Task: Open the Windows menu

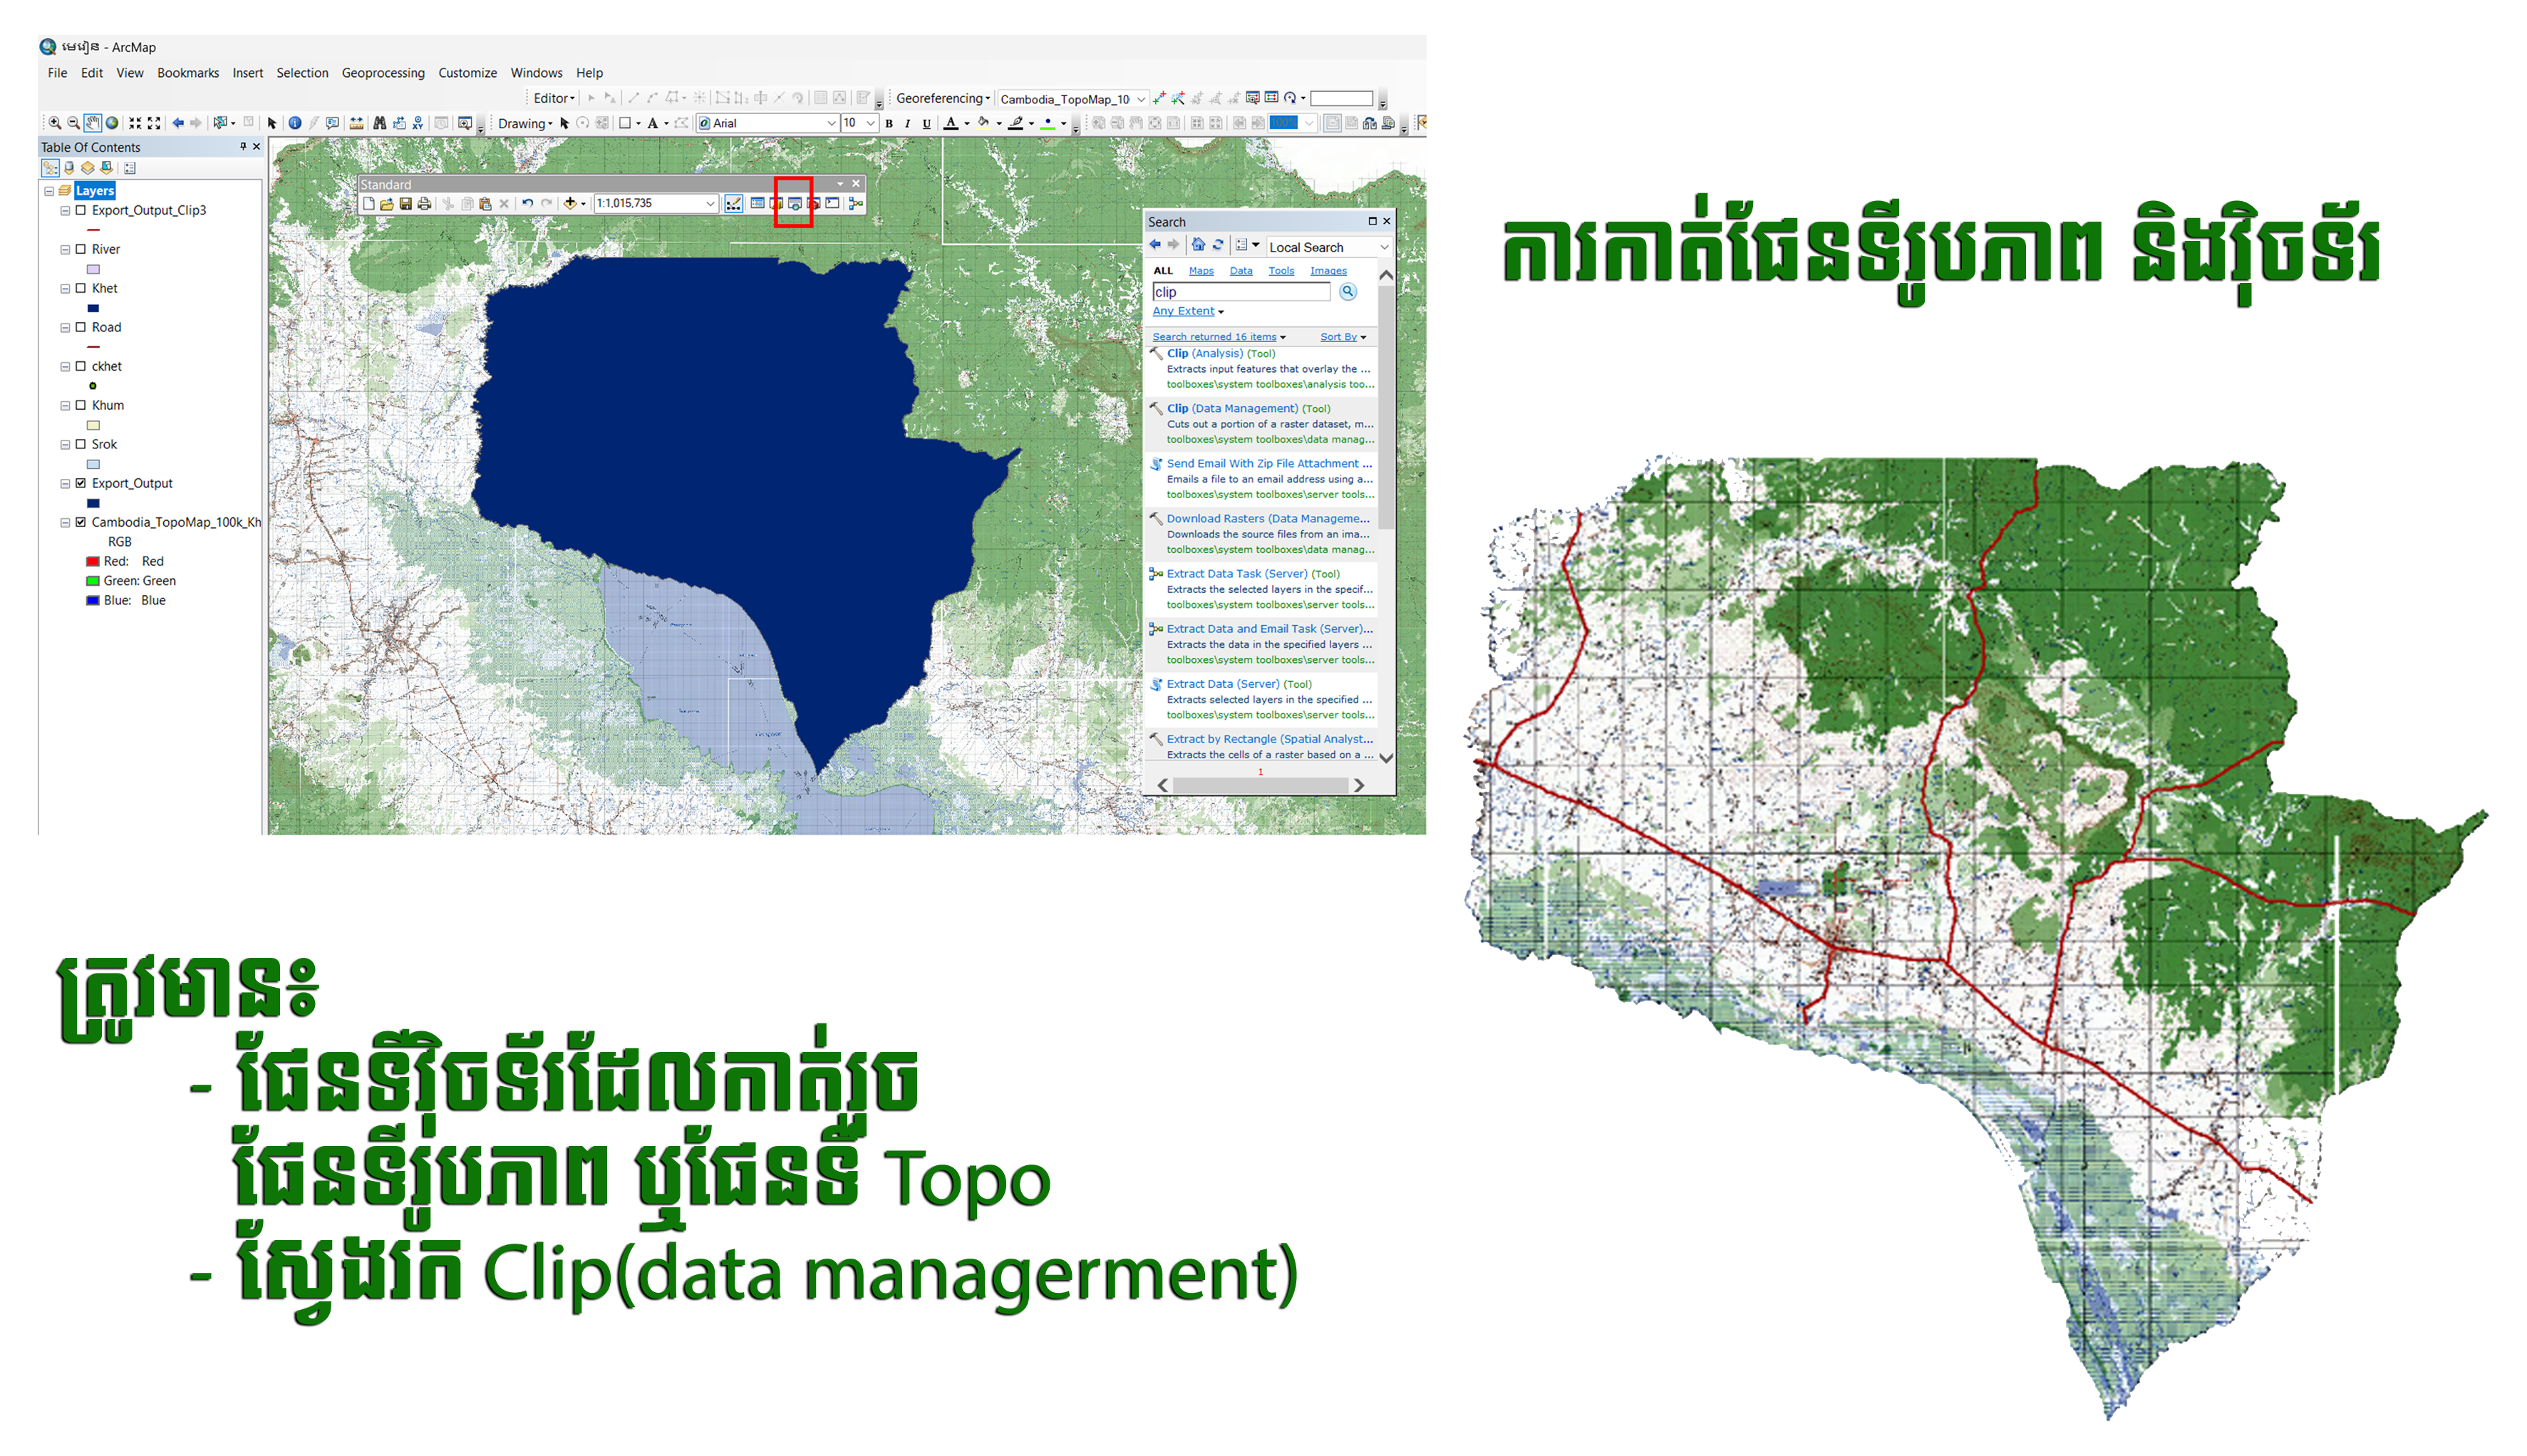Action: pos(537,73)
